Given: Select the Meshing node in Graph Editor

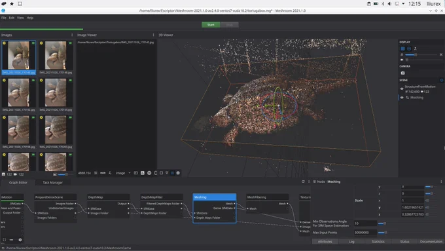Looking at the screenshot, I should pyautogui.click(x=214, y=197).
